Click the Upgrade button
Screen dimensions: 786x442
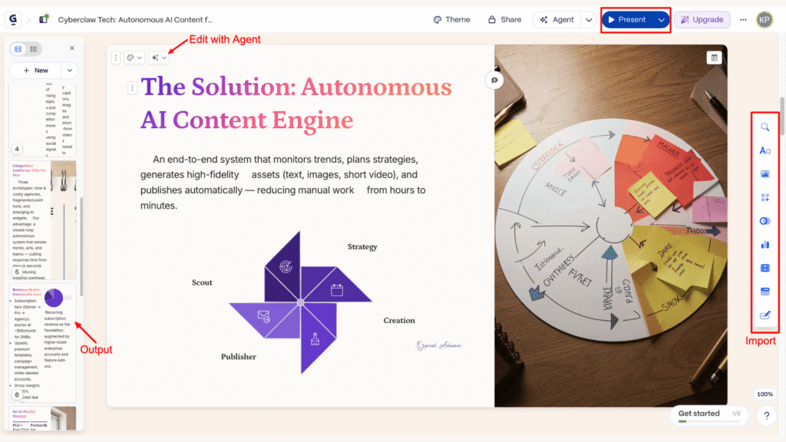pyautogui.click(x=702, y=19)
